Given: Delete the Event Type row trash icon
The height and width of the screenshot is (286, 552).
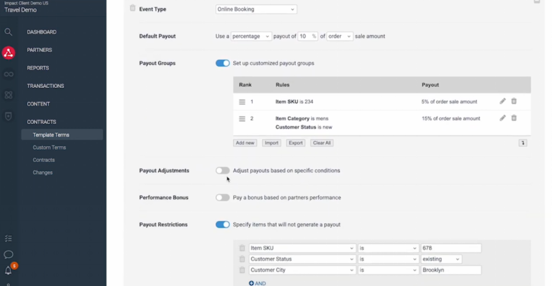Looking at the screenshot, I should coord(133,9).
